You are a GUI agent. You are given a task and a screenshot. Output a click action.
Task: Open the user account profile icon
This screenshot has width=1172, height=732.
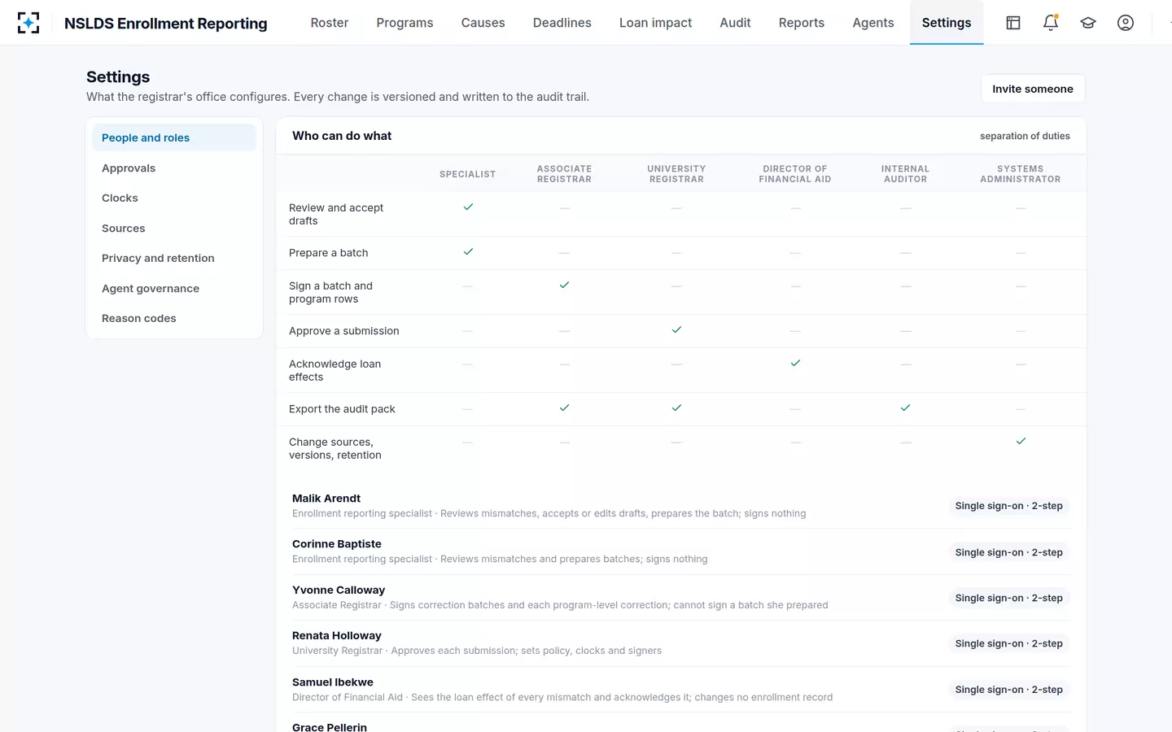coord(1126,23)
